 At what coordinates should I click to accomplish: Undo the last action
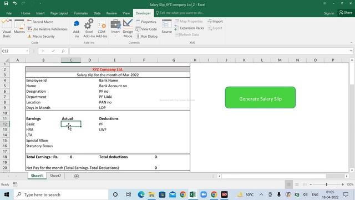pyautogui.click(x=15, y=3)
